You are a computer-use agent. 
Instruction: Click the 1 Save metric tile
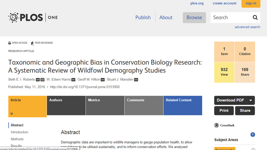coord(224,52)
